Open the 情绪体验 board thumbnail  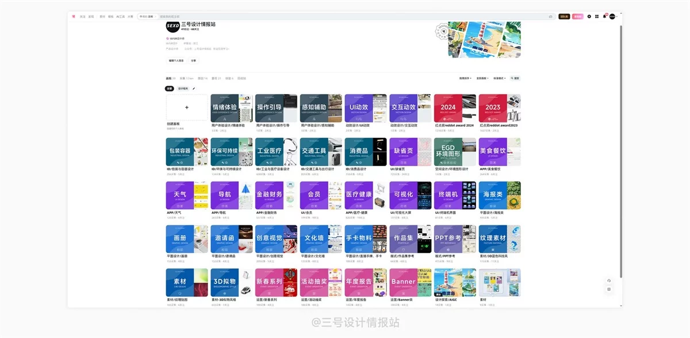pyautogui.click(x=231, y=107)
